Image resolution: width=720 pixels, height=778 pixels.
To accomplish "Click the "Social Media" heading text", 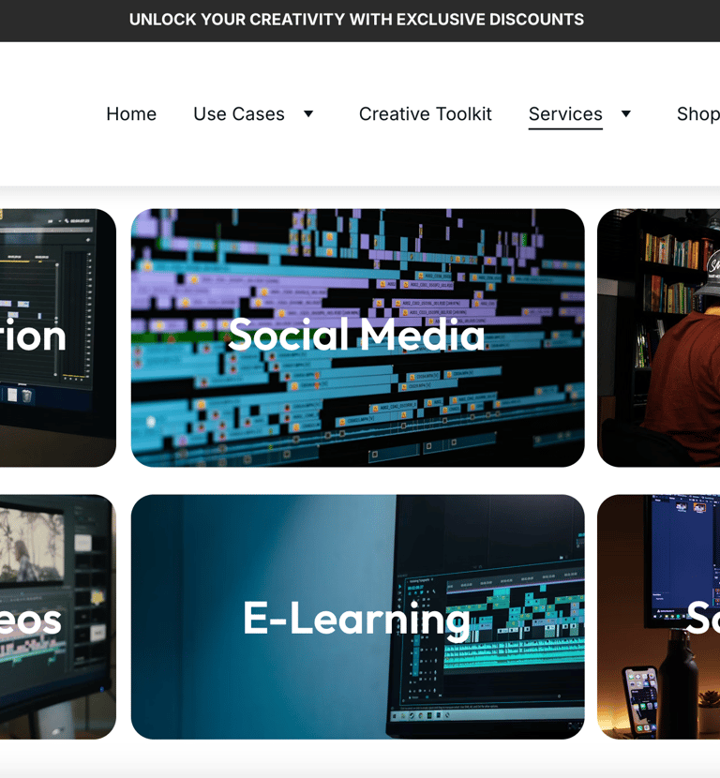I will tap(356, 335).
